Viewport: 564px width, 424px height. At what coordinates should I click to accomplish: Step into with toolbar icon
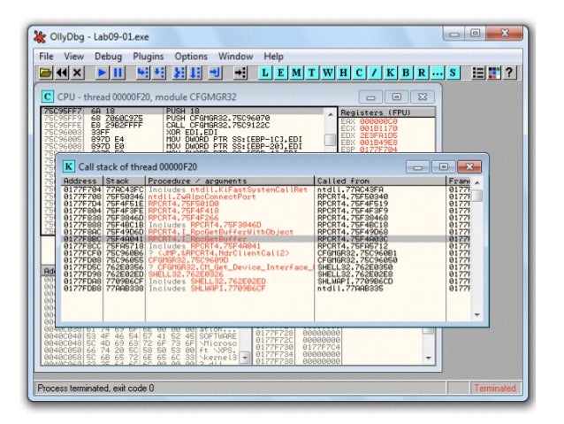[143, 73]
